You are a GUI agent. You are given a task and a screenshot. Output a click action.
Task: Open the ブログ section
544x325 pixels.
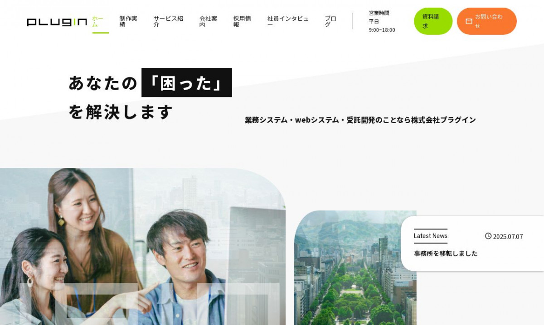click(330, 21)
